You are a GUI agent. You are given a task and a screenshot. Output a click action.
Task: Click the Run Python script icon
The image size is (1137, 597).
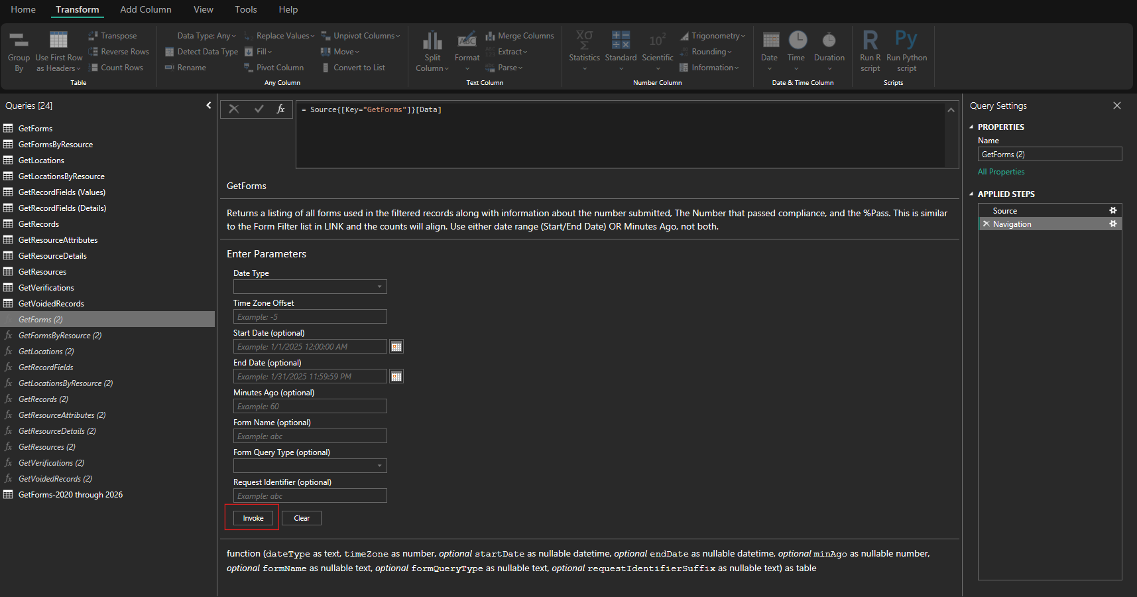click(x=906, y=41)
